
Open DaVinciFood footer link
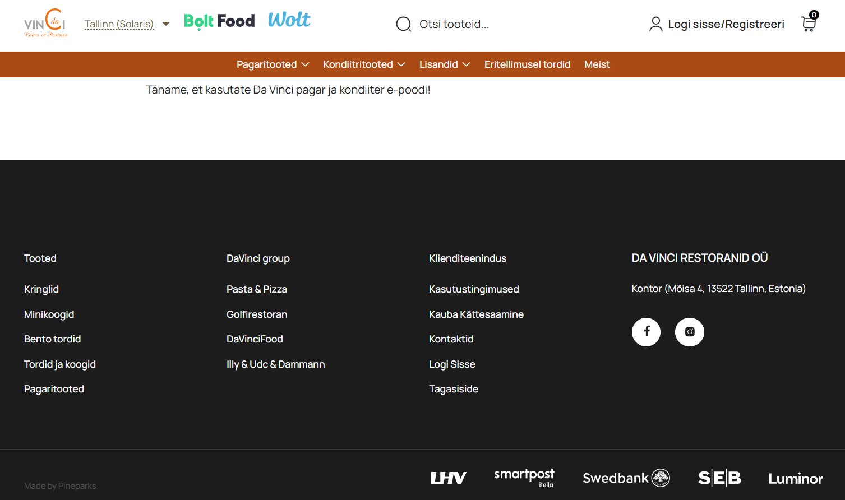[255, 339]
